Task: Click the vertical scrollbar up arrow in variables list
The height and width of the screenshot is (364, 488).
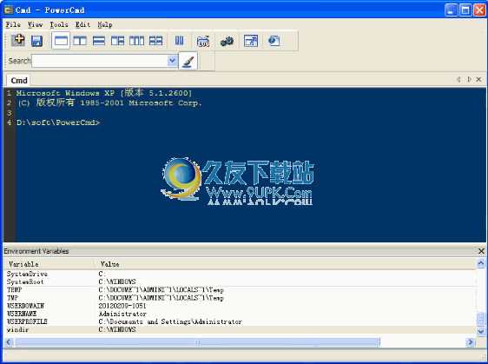Action: (x=480, y=263)
